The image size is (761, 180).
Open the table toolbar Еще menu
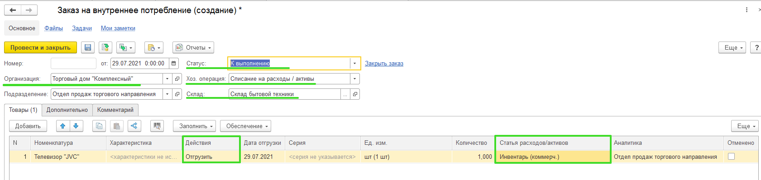[745, 126]
